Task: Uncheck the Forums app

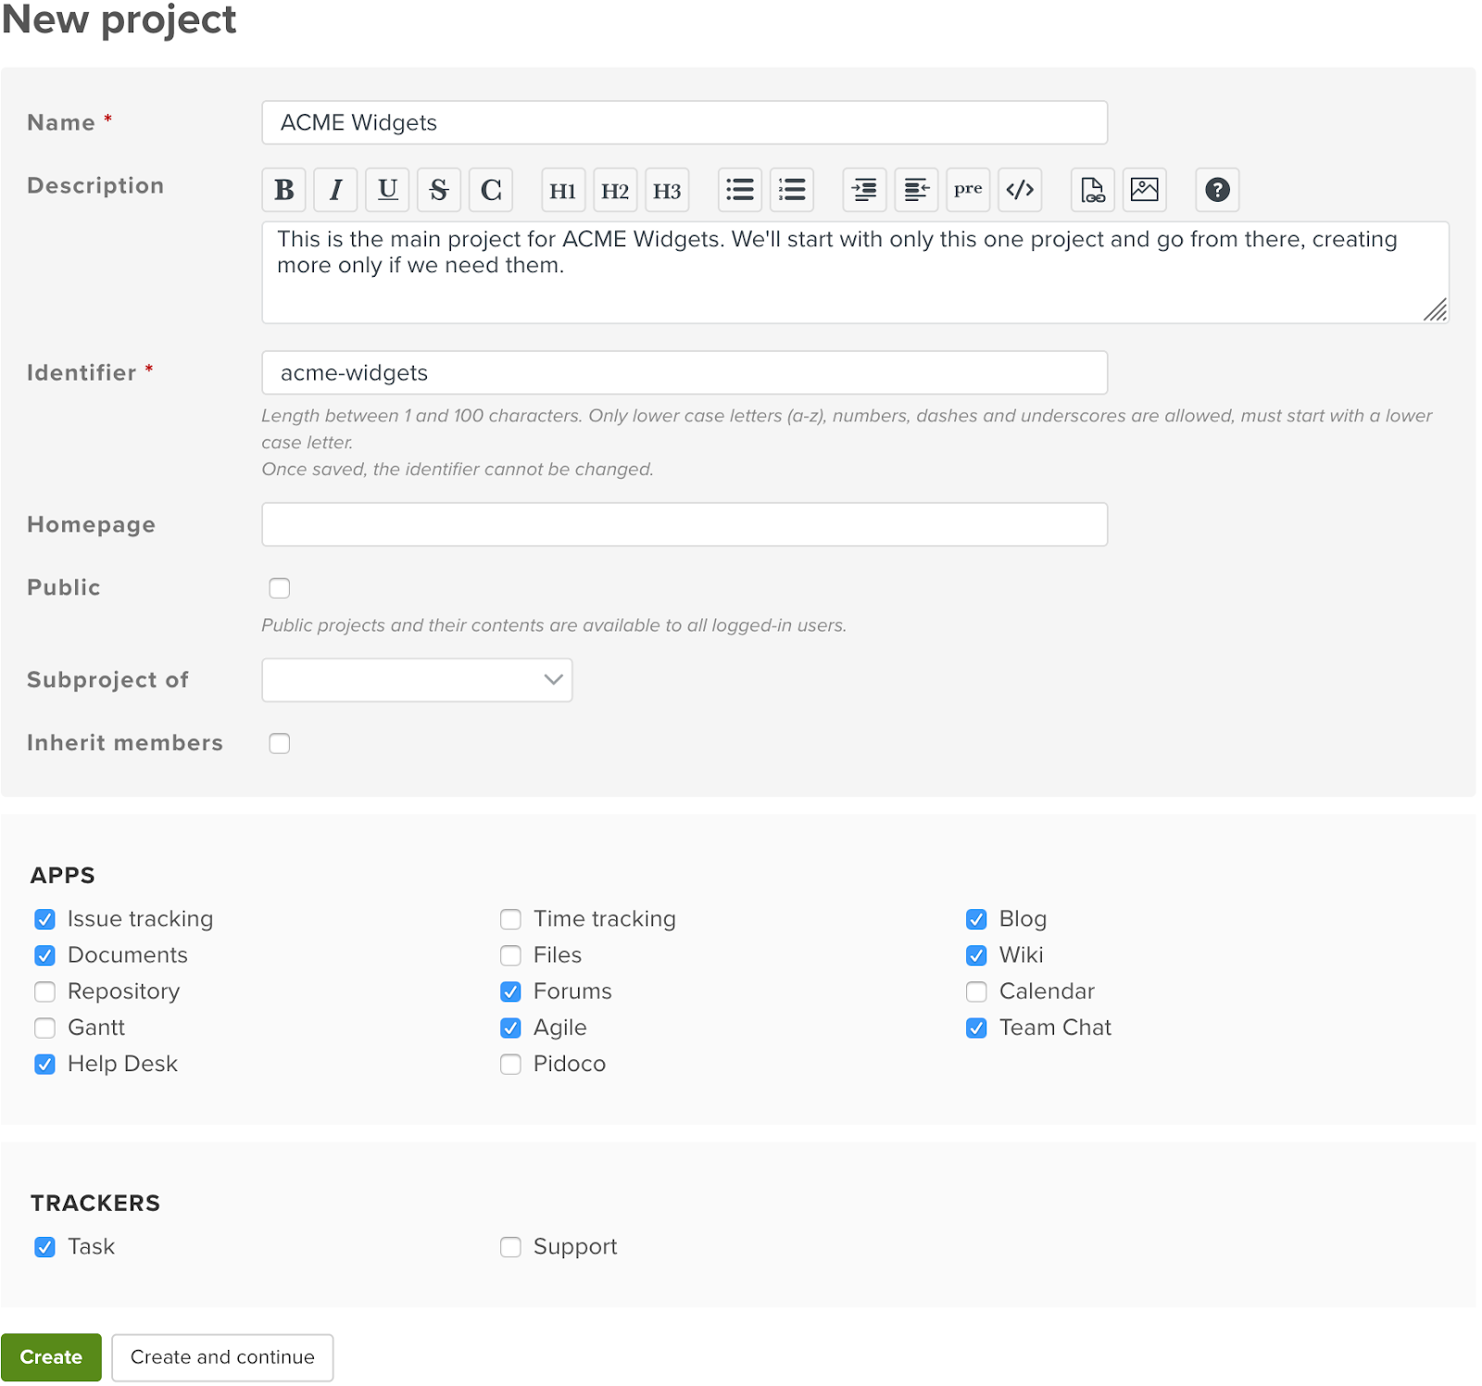Action: [x=510, y=992]
